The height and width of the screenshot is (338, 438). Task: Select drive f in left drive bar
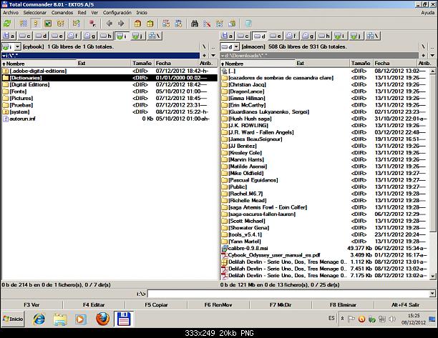74,36
